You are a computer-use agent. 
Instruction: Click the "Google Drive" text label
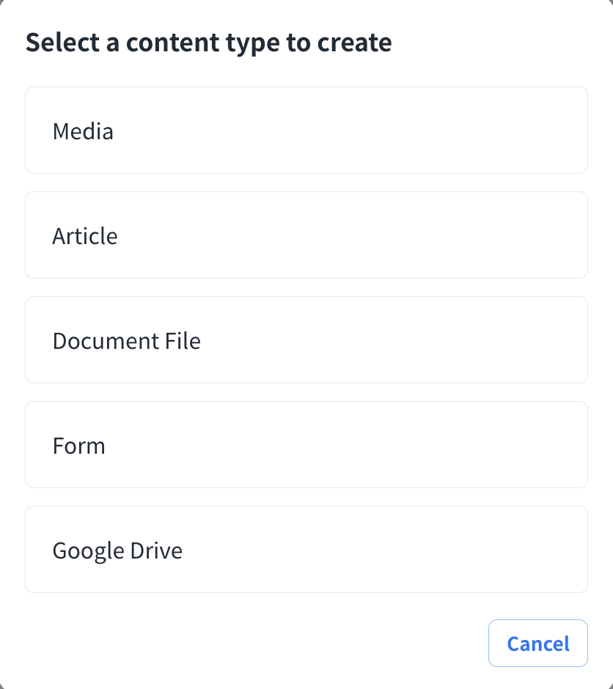click(117, 551)
